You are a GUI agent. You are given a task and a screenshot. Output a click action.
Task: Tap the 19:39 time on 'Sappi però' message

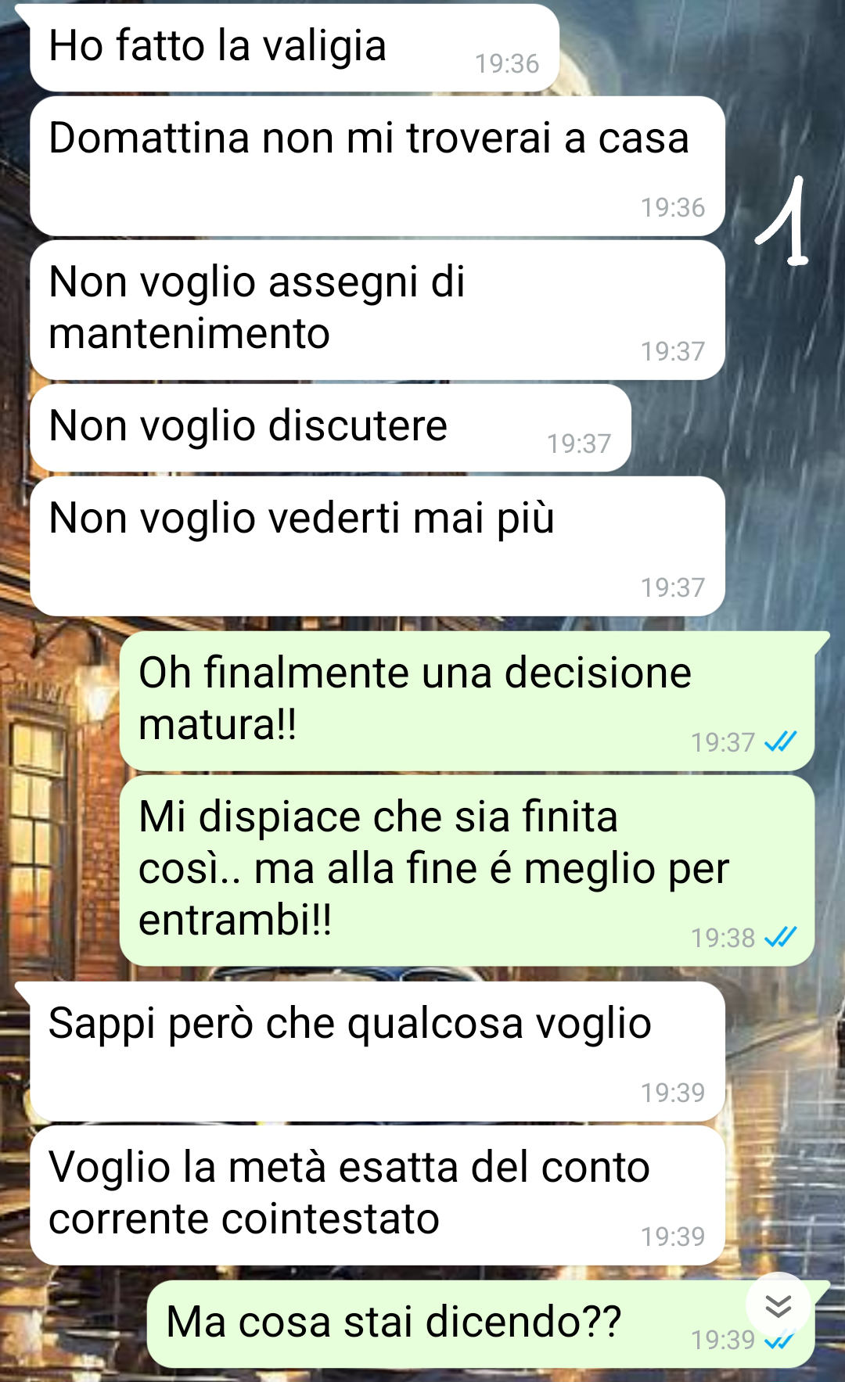click(x=673, y=1093)
